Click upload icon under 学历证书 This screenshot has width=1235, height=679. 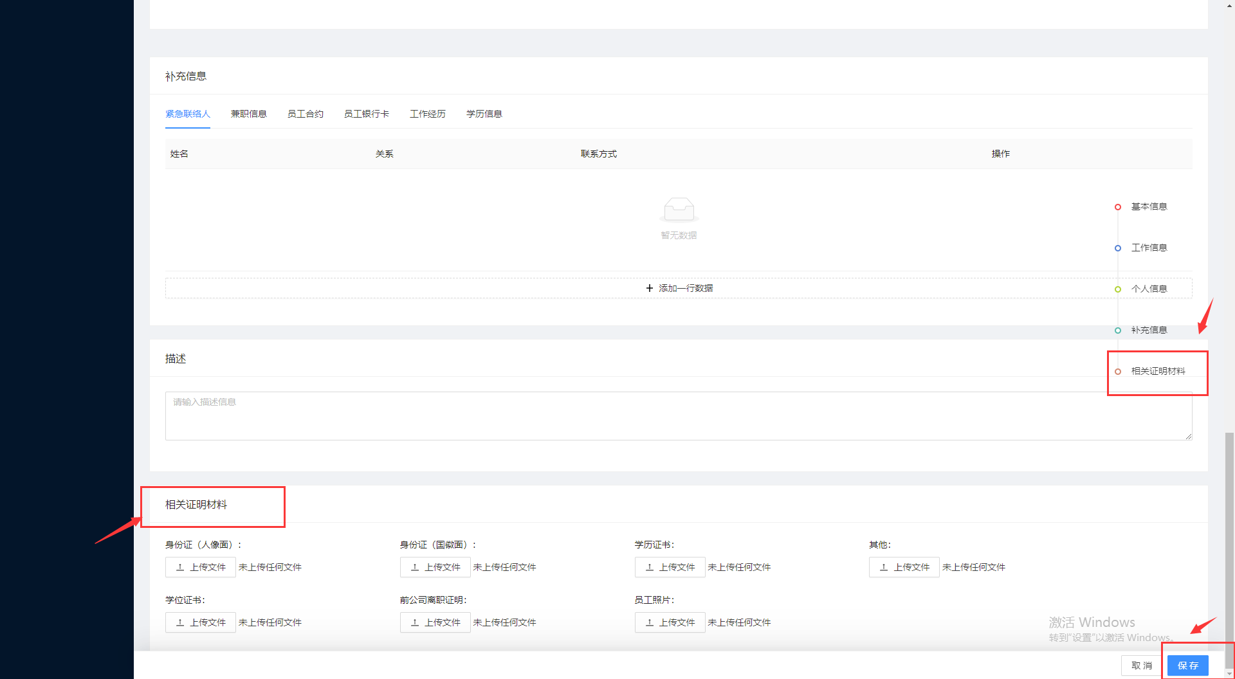point(650,567)
